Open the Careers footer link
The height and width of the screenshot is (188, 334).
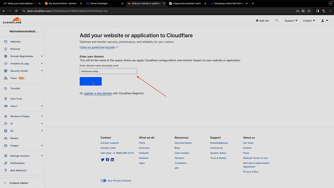[x=247, y=148]
